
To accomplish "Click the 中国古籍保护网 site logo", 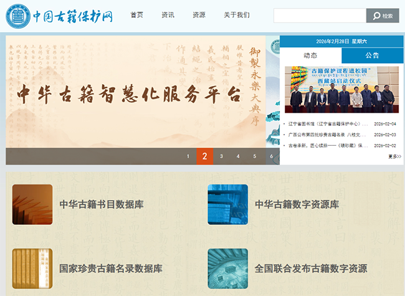I will tap(60, 16).
